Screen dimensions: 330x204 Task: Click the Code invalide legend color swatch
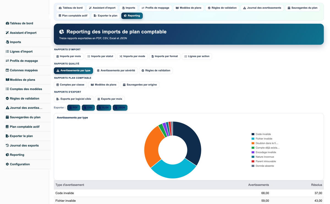click(253, 134)
